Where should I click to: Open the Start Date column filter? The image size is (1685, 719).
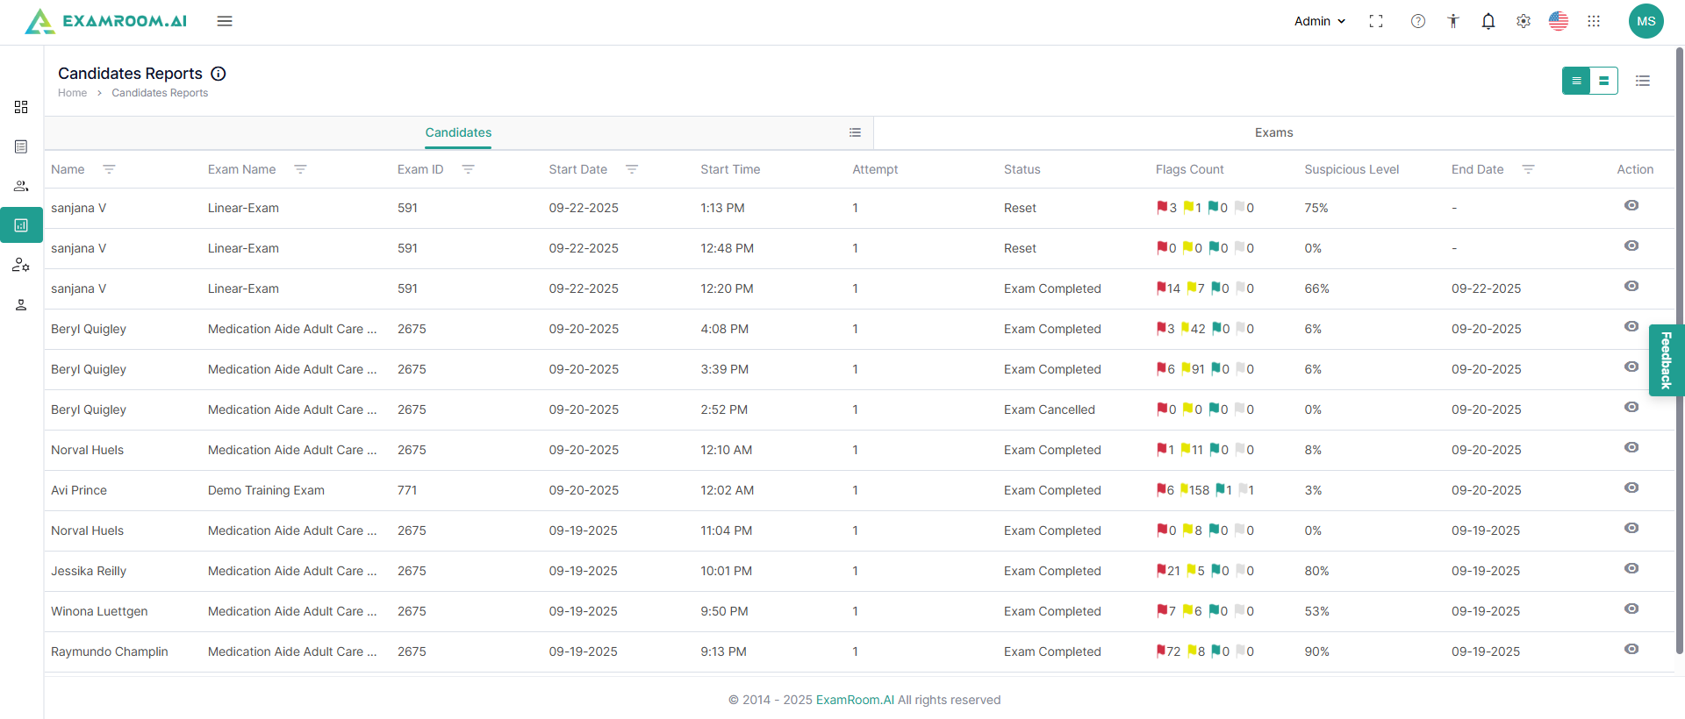tap(632, 169)
